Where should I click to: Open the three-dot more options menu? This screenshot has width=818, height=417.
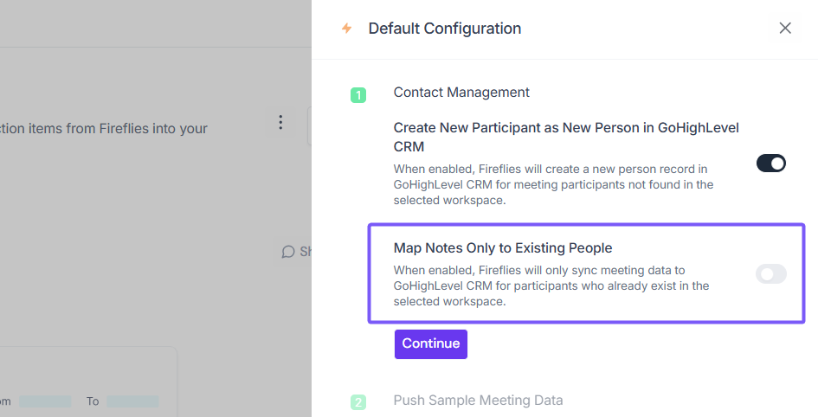(280, 122)
